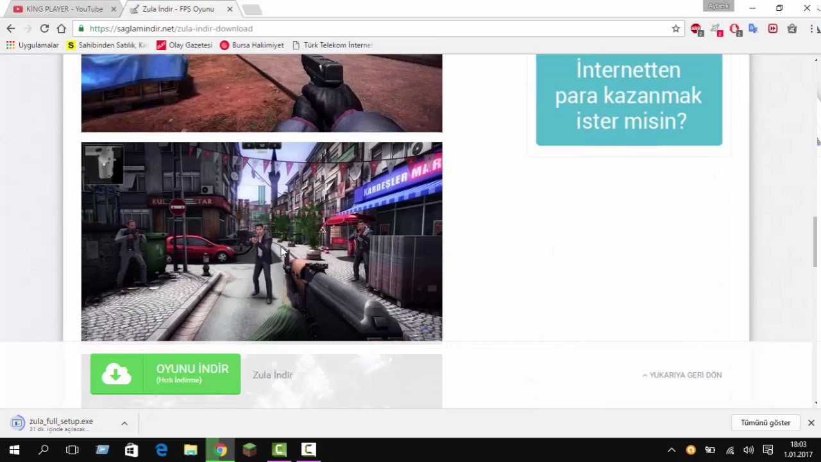Close the Zula İndir tab
Image resolution: width=821 pixels, height=462 pixels.
point(230,9)
